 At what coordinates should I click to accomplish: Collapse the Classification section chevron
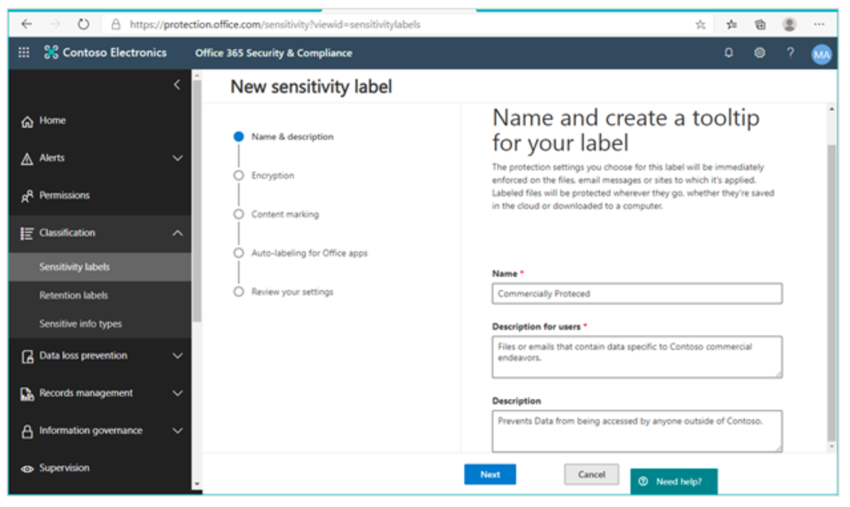tap(178, 233)
